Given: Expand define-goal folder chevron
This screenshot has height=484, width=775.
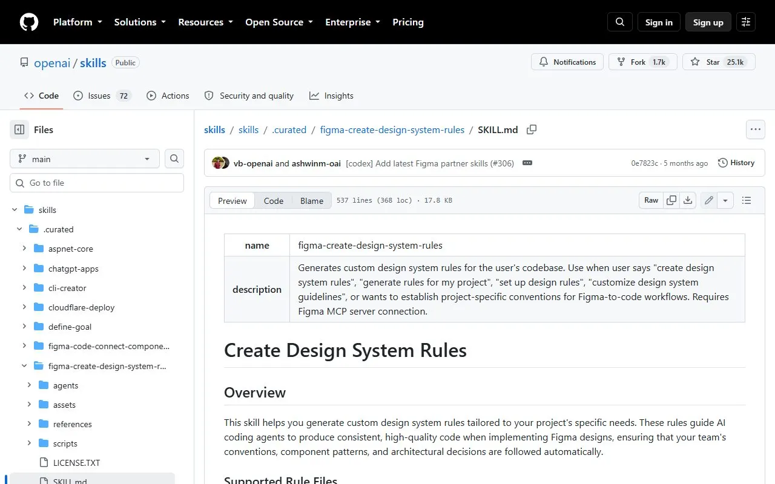Looking at the screenshot, I should (x=24, y=326).
